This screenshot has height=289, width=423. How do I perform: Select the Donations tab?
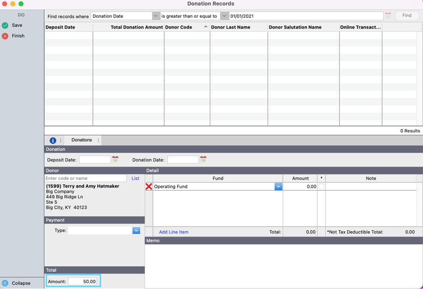[82, 140]
